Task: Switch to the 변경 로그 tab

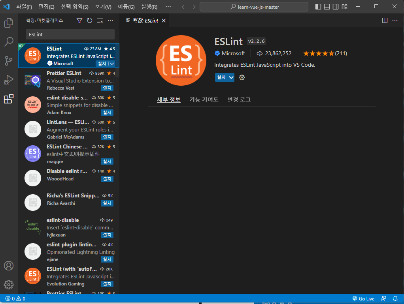Action: [239, 99]
